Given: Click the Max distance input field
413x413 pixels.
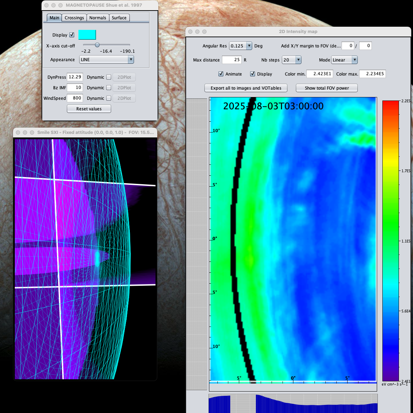Looking at the screenshot, I should coord(231,60).
